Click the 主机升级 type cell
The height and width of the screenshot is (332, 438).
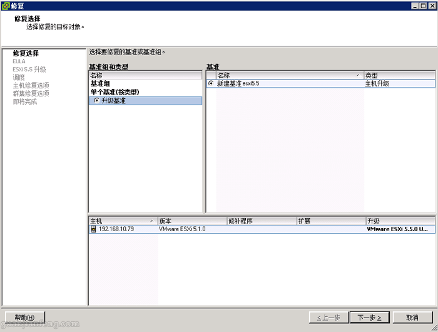377,83
